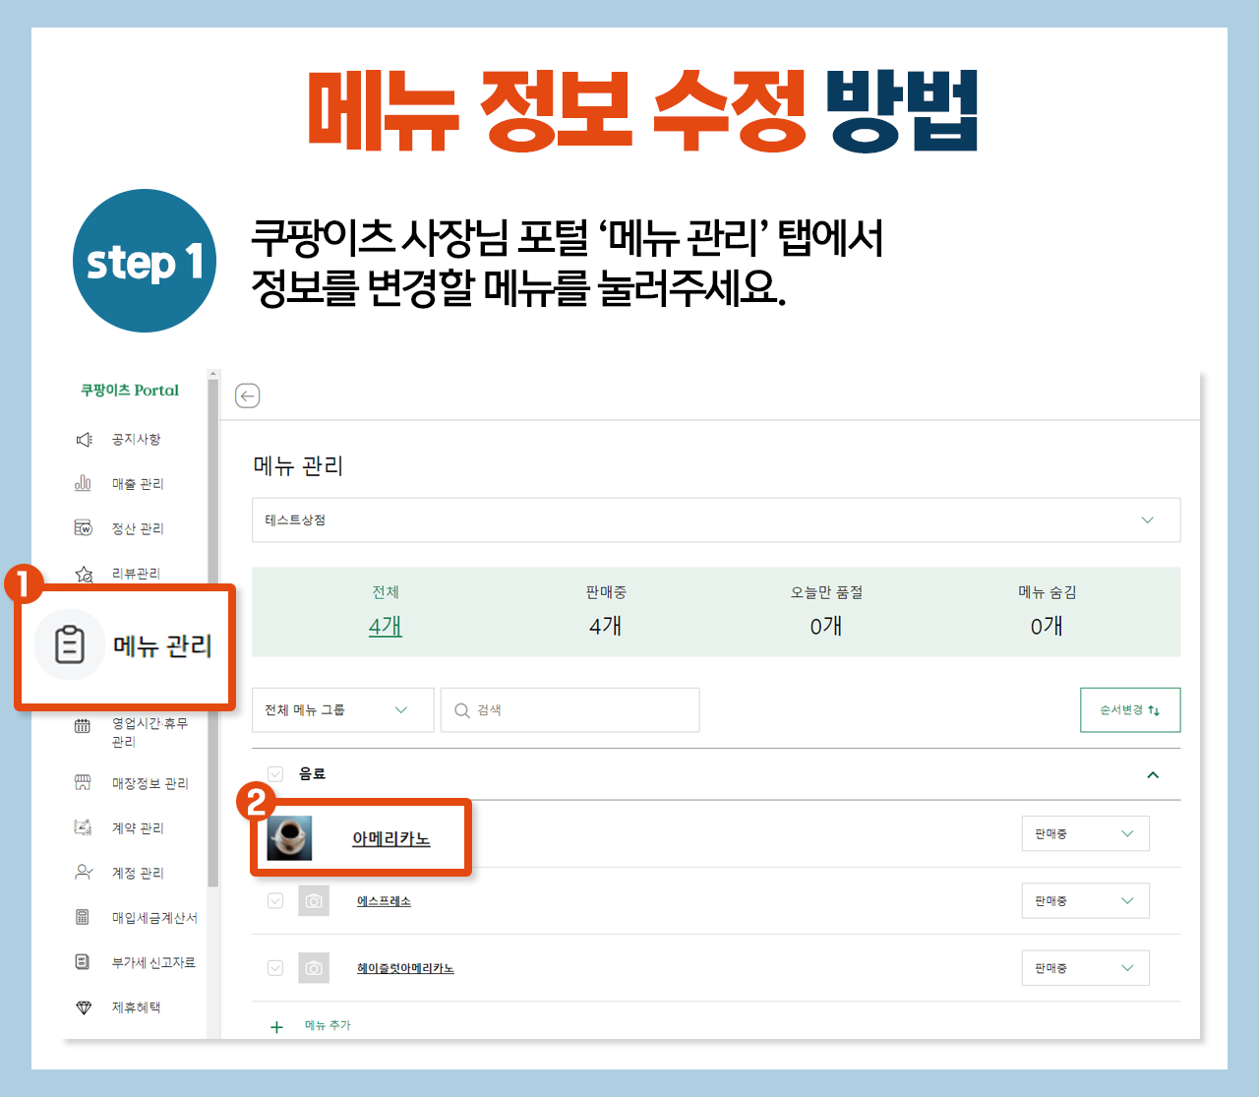Click the back arrow circle icon
This screenshot has width=1259, height=1097.
(247, 396)
